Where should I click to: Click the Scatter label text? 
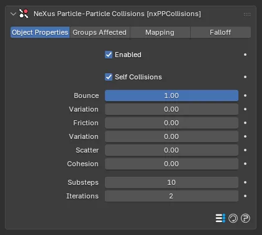[x=87, y=150]
